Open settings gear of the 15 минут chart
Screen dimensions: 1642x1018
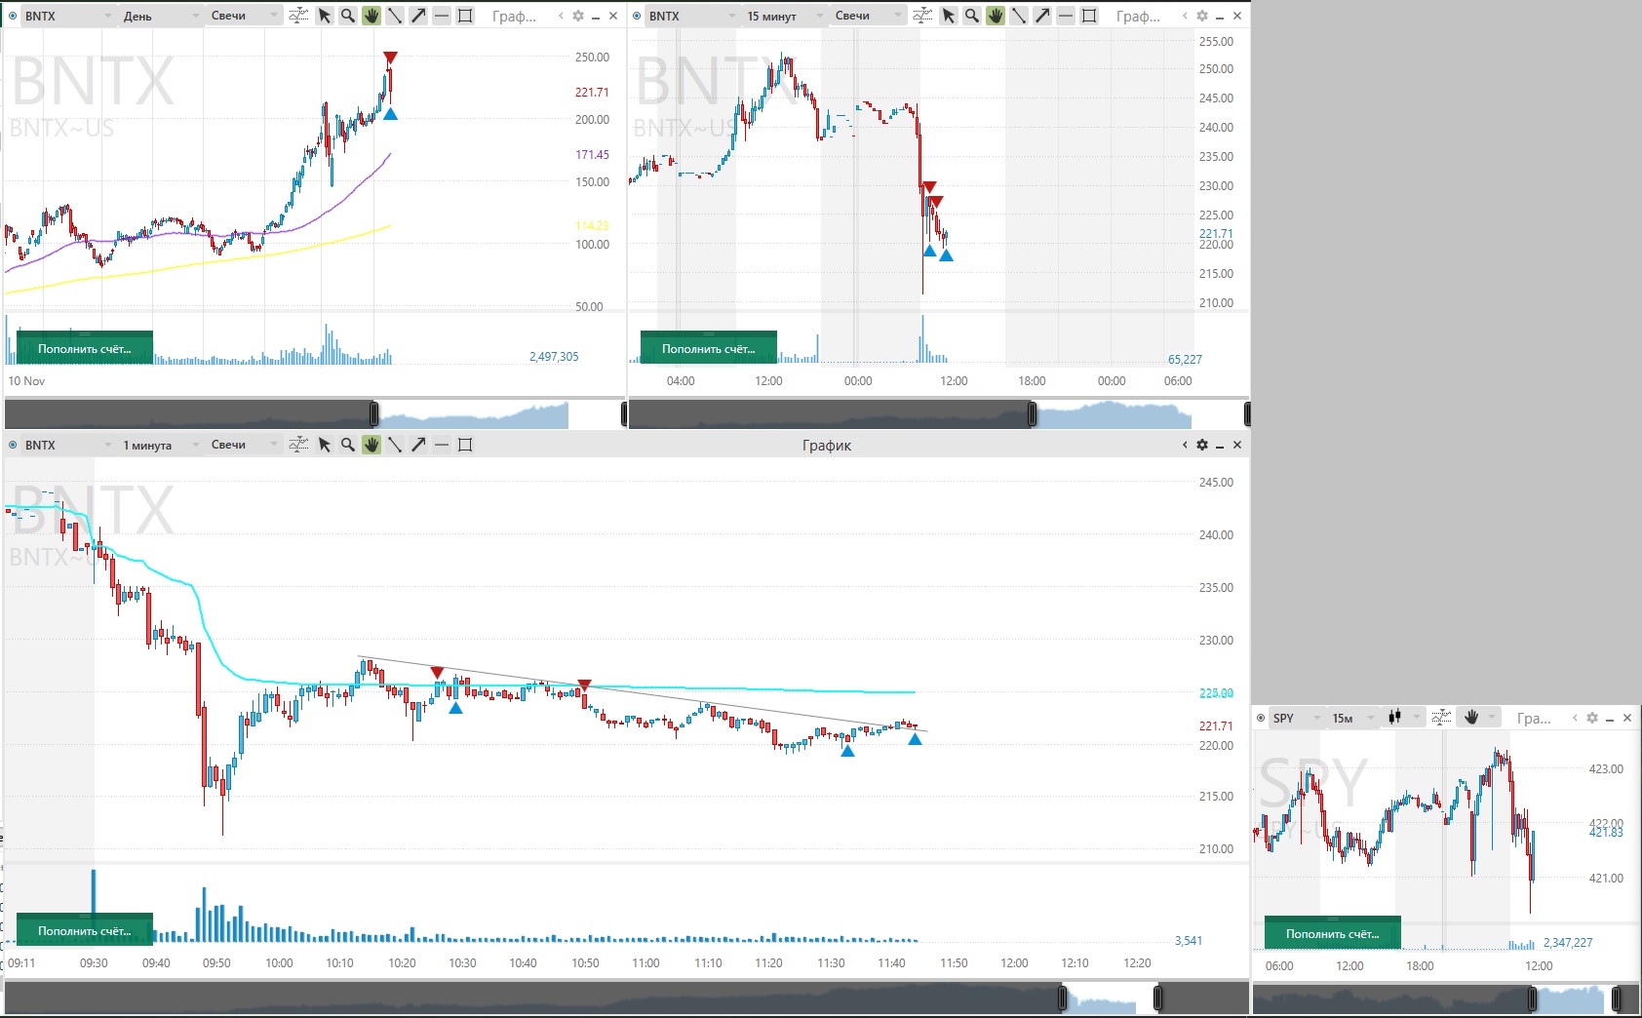coord(1202,16)
